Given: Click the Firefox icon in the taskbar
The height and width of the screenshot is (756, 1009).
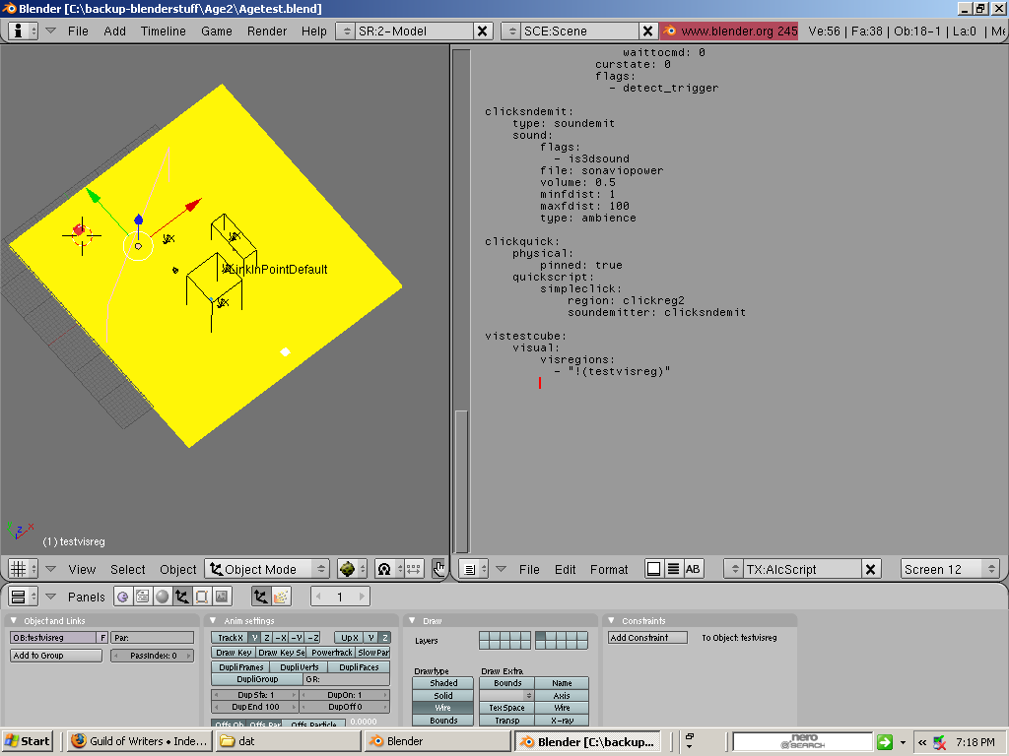Looking at the screenshot, I should (79, 741).
